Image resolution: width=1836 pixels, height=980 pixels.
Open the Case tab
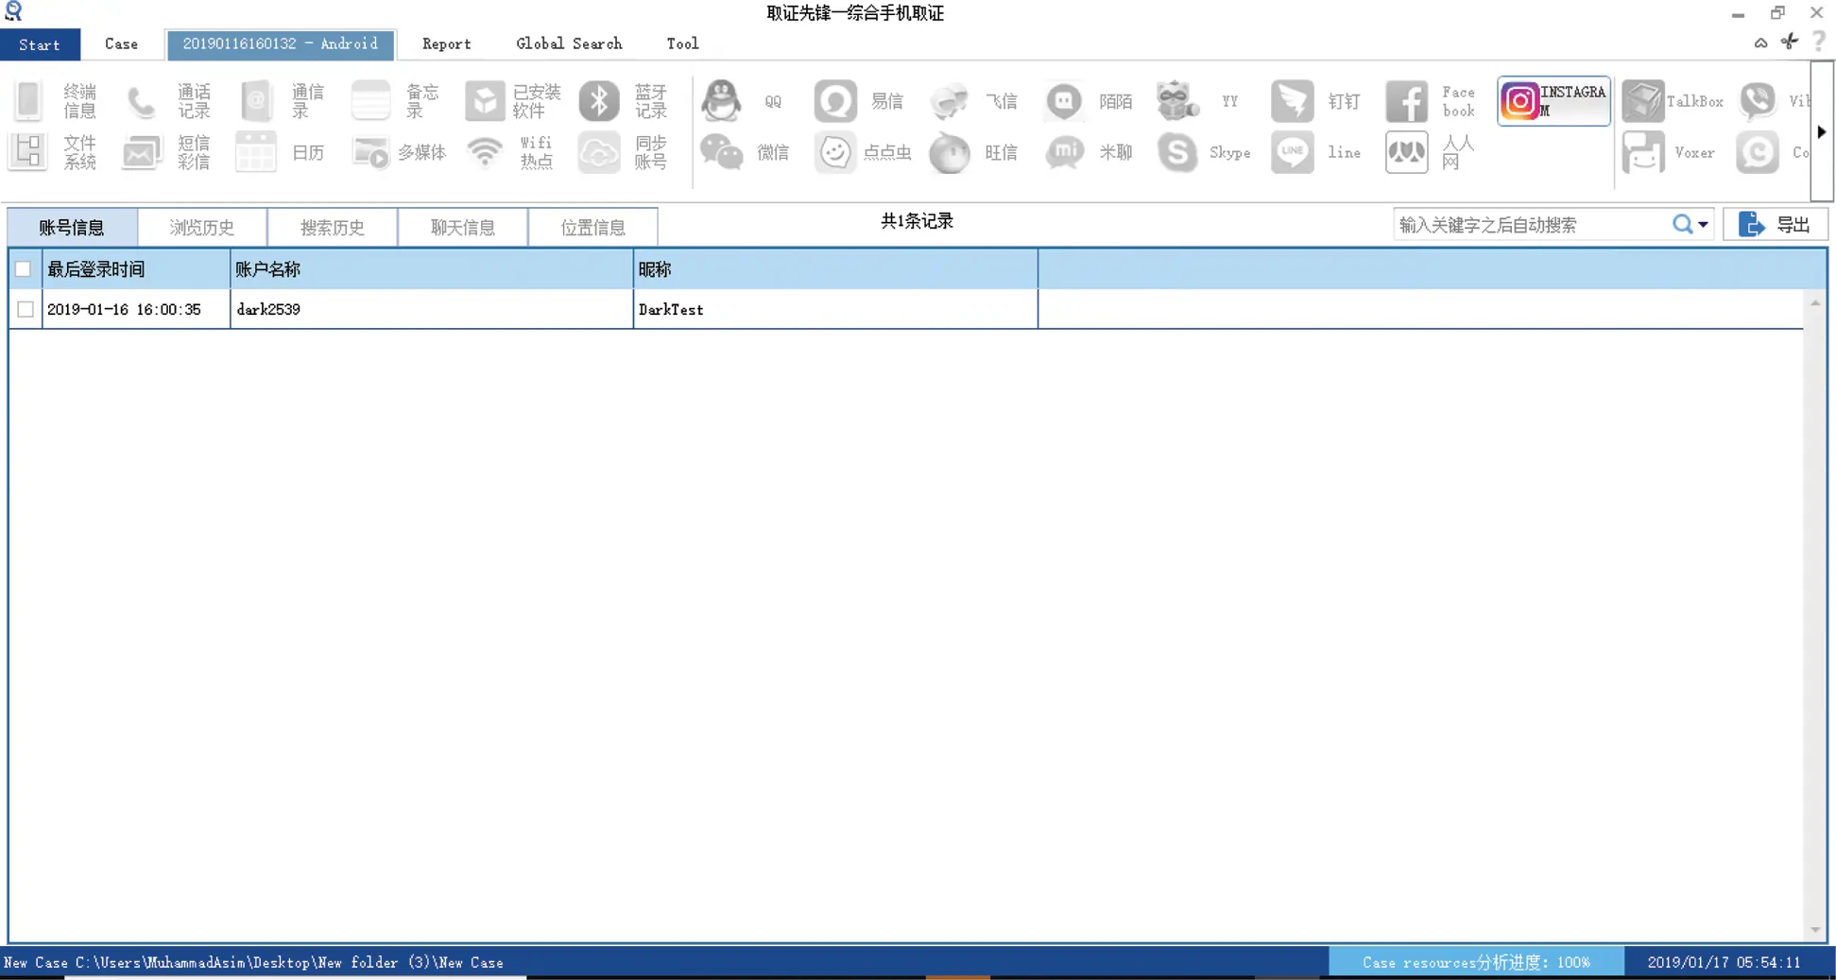[121, 43]
